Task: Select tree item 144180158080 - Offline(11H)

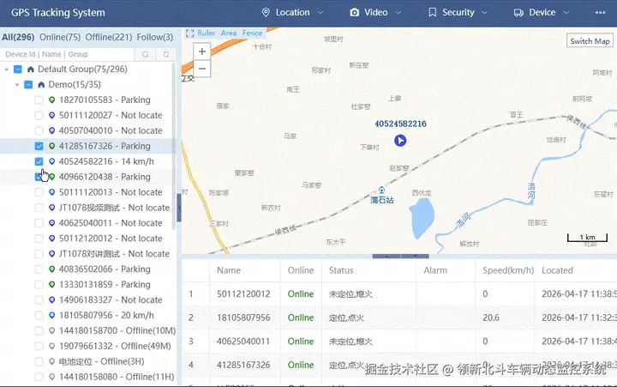Action: (x=117, y=377)
